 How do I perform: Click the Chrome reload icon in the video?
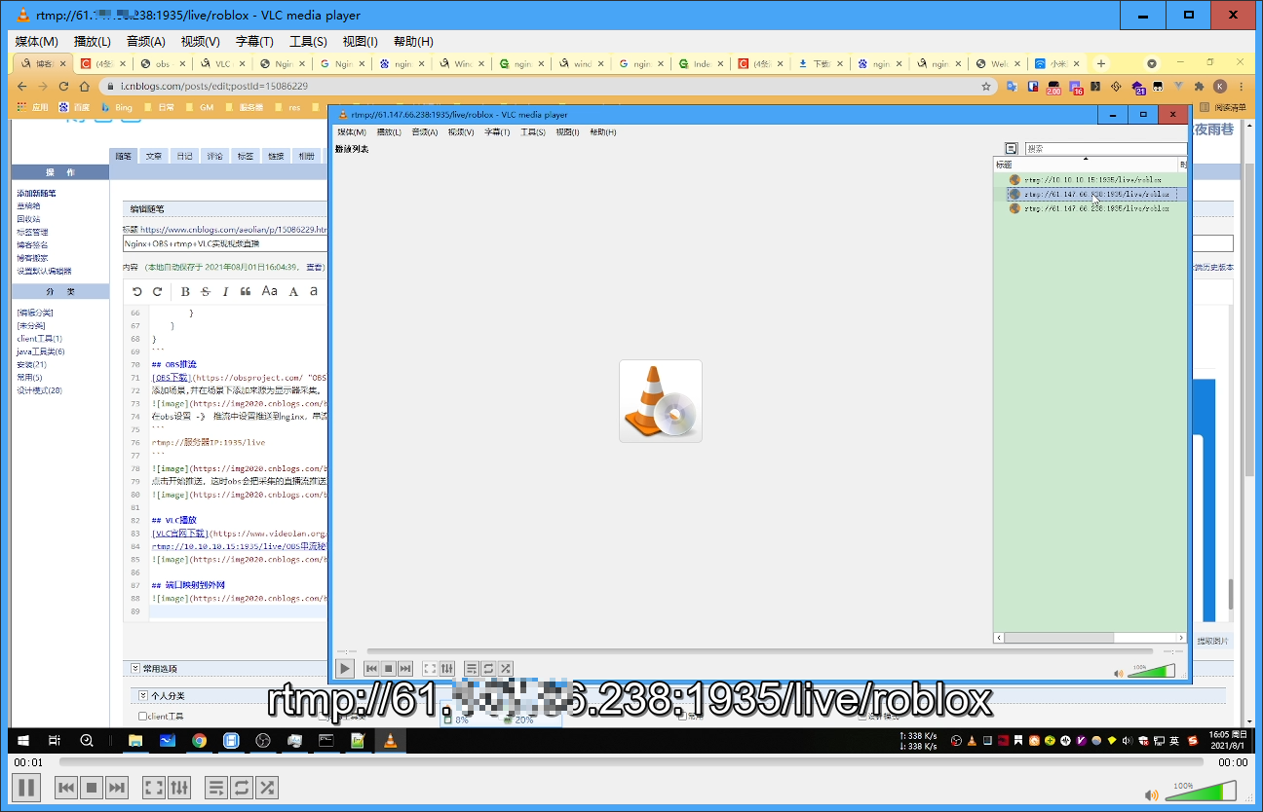pyautogui.click(x=64, y=86)
